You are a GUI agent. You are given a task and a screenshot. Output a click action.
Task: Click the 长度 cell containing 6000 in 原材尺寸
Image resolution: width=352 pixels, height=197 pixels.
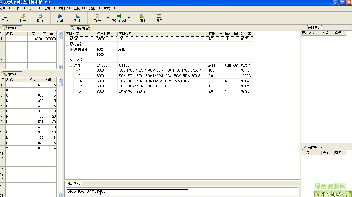tap(35, 39)
